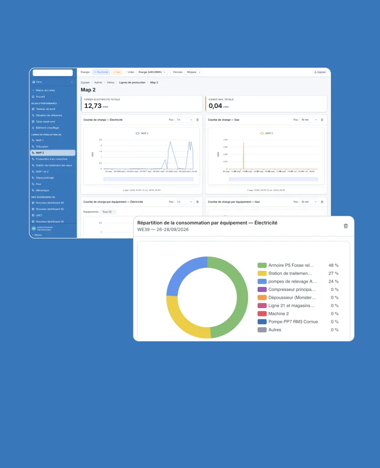This screenshot has height=468, width=380.
Task: Click the gas chart range slider
Action: [273, 179]
